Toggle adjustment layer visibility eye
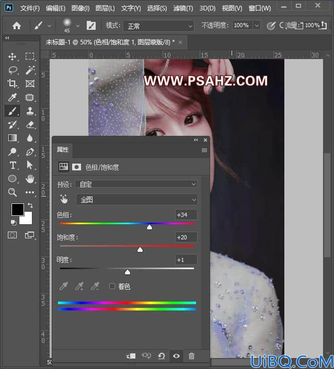 pyautogui.click(x=176, y=356)
